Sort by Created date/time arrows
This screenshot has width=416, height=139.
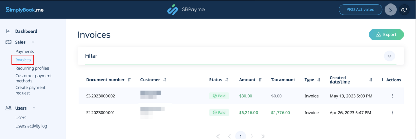click(x=371, y=80)
